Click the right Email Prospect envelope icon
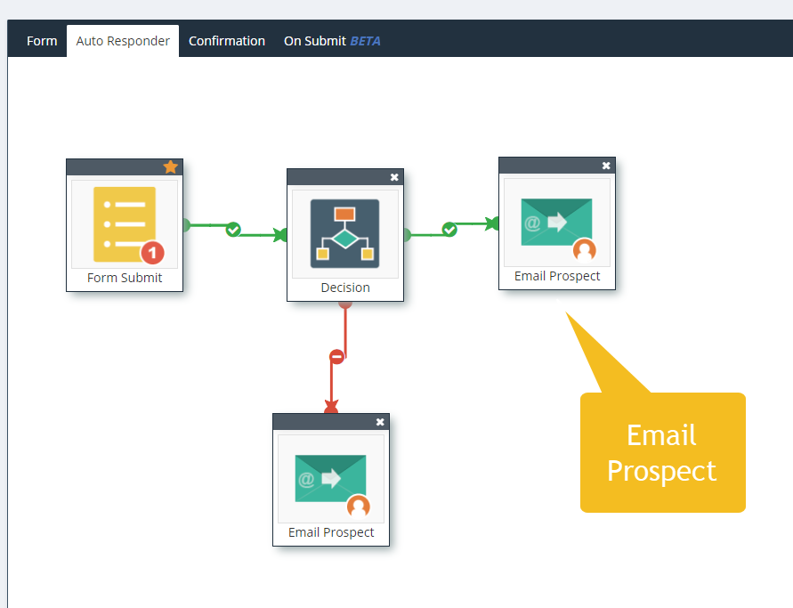The height and width of the screenshot is (608, 793). pos(556,222)
